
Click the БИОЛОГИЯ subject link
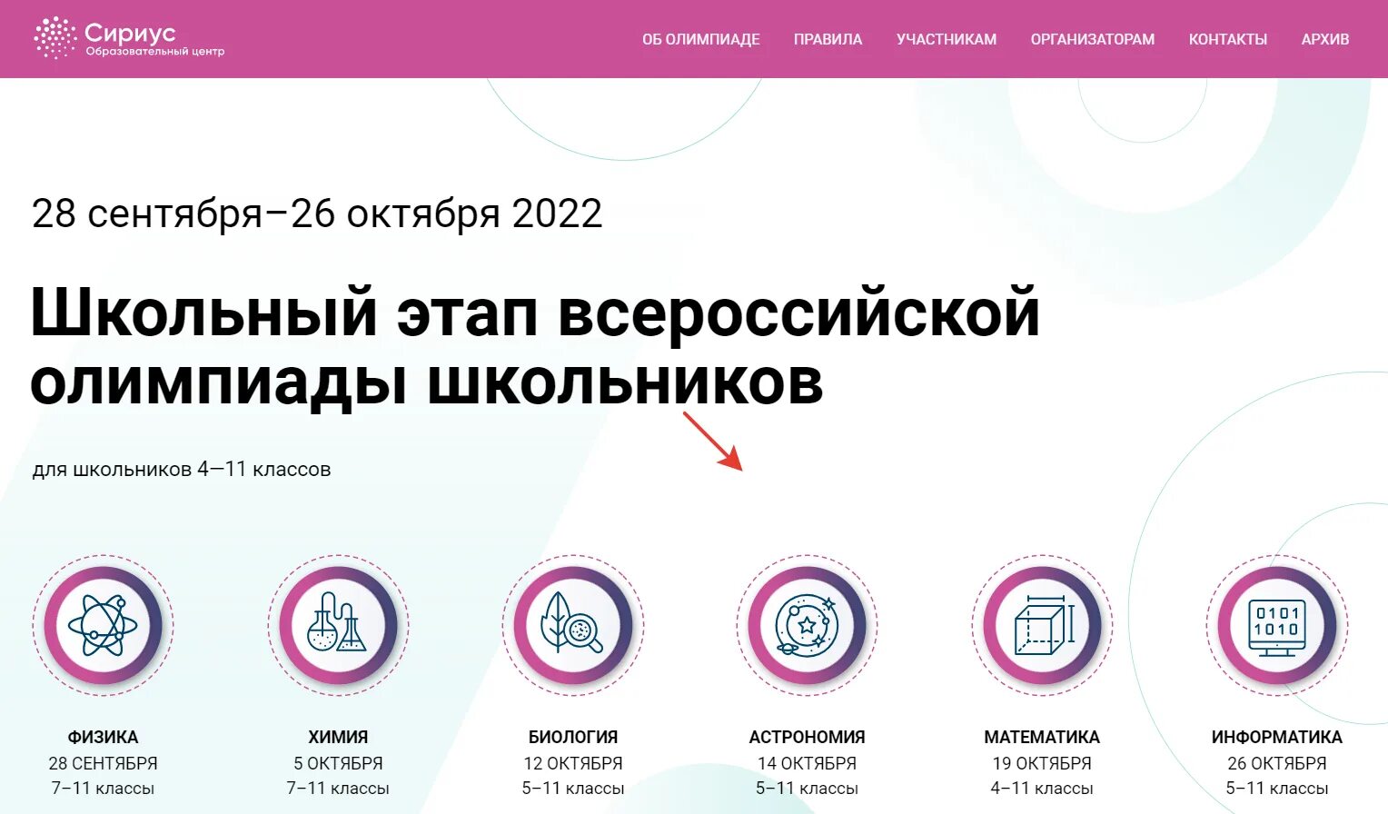(573, 737)
